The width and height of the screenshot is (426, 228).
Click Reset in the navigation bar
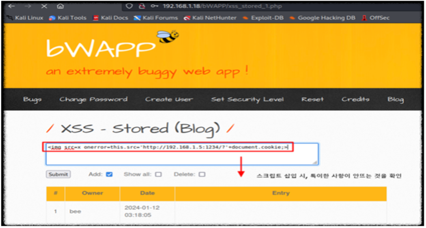(313, 99)
